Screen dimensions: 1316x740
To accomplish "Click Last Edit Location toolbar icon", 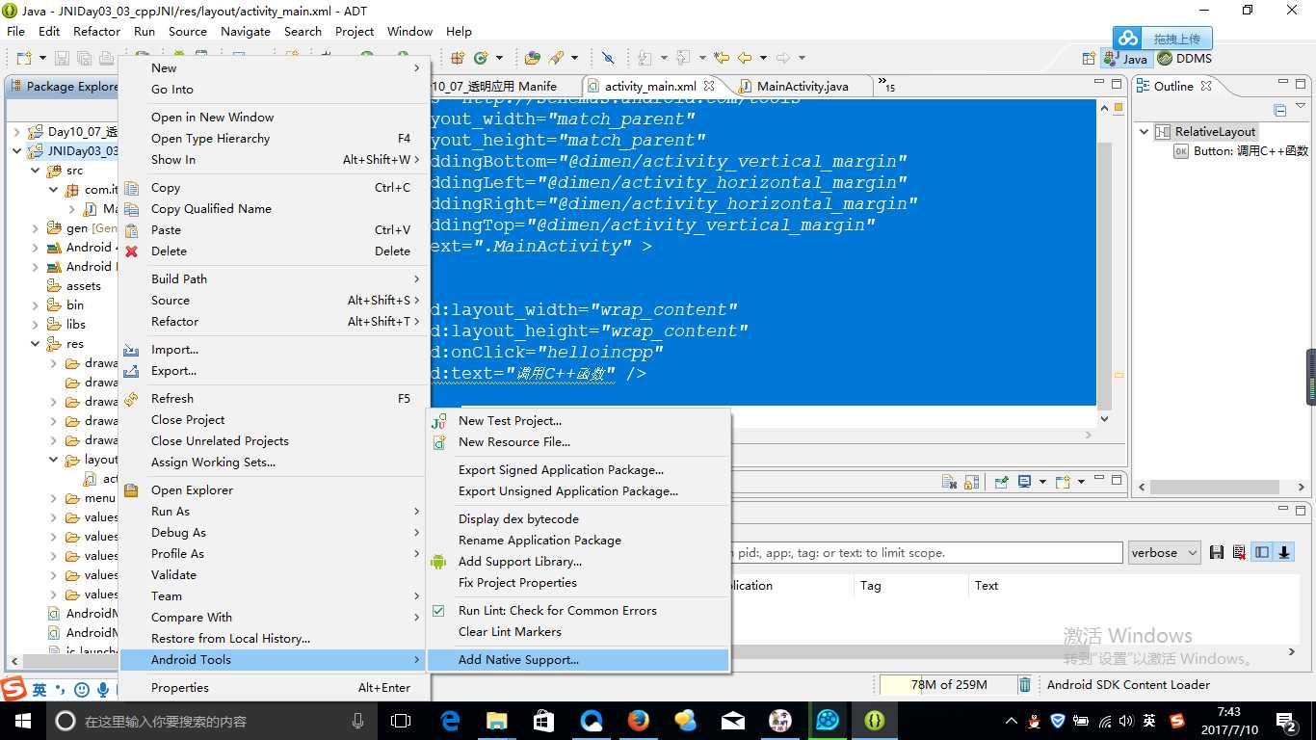I will 722,58.
